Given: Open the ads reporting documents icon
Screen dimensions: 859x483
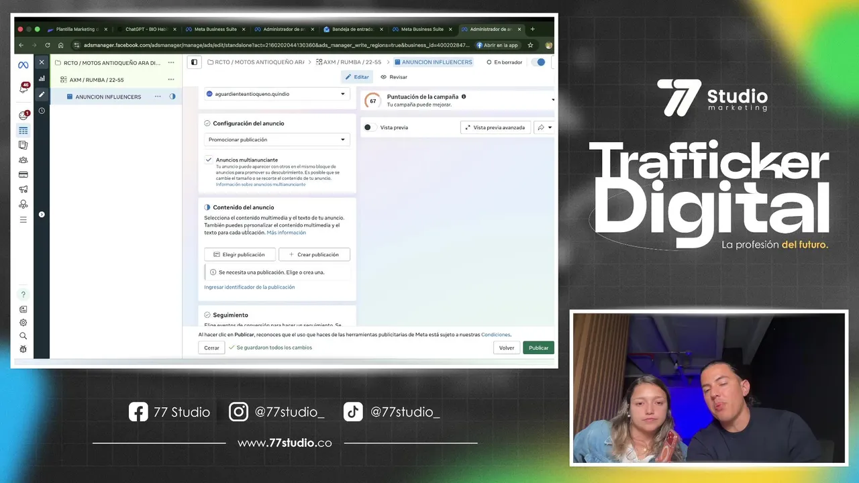Looking at the screenshot, I should pyautogui.click(x=23, y=145).
